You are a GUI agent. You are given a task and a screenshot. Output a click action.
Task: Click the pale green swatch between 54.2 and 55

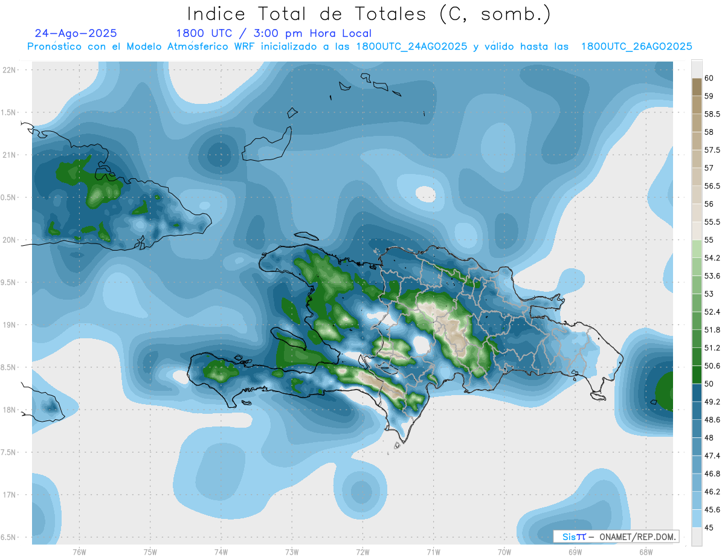click(697, 249)
